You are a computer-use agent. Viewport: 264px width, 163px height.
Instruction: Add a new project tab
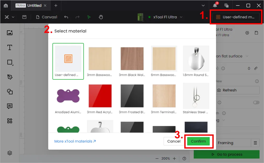tap(56, 6)
